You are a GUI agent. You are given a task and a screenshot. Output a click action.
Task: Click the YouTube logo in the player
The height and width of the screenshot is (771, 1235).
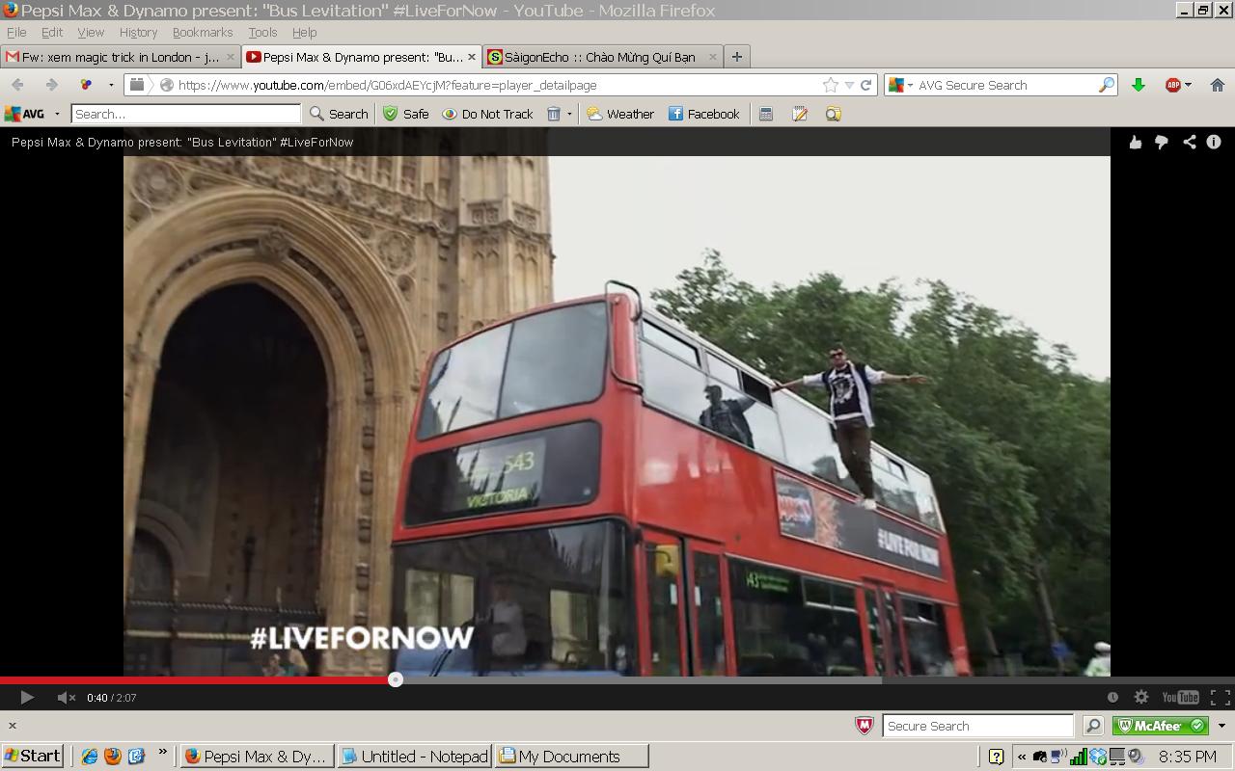tap(1180, 697)
